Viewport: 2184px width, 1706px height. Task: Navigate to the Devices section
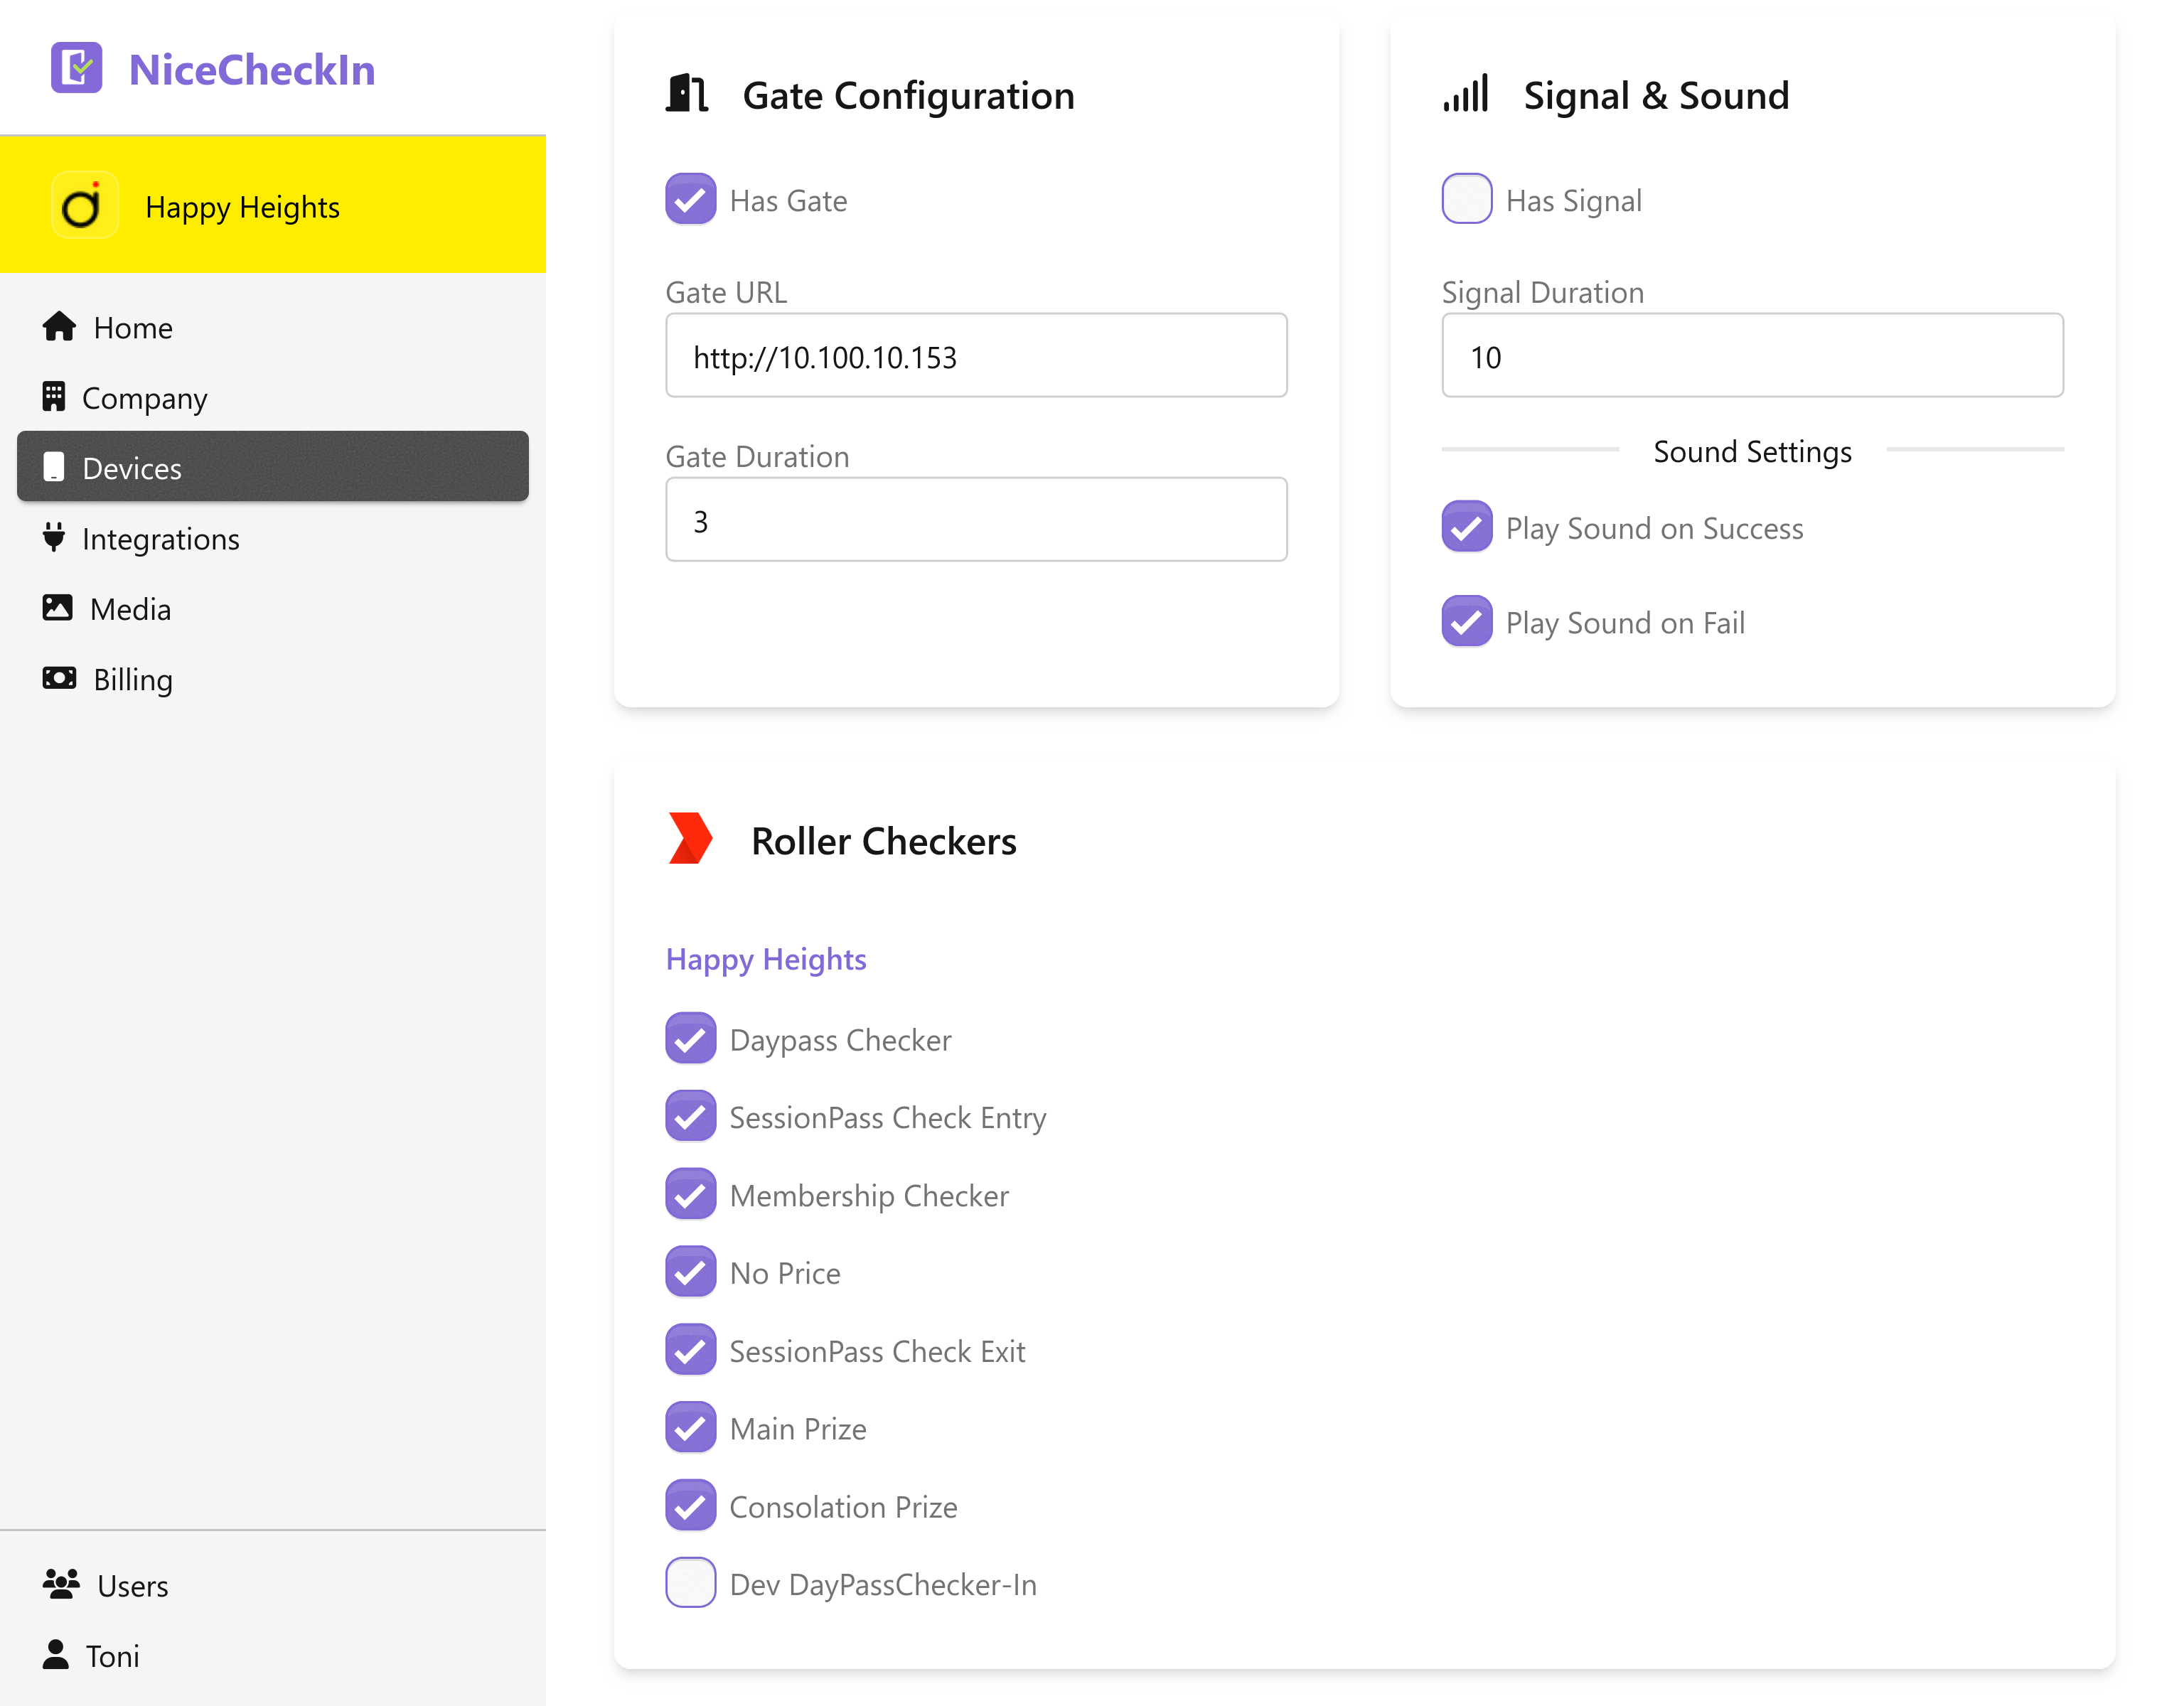point(131,467)
